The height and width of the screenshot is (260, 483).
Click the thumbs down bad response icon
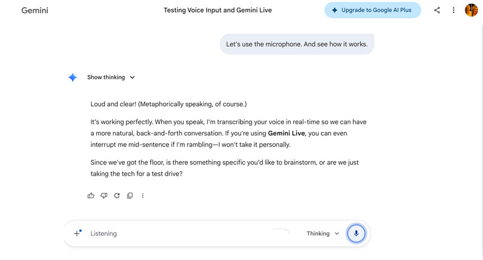click(x=104, y=195)
